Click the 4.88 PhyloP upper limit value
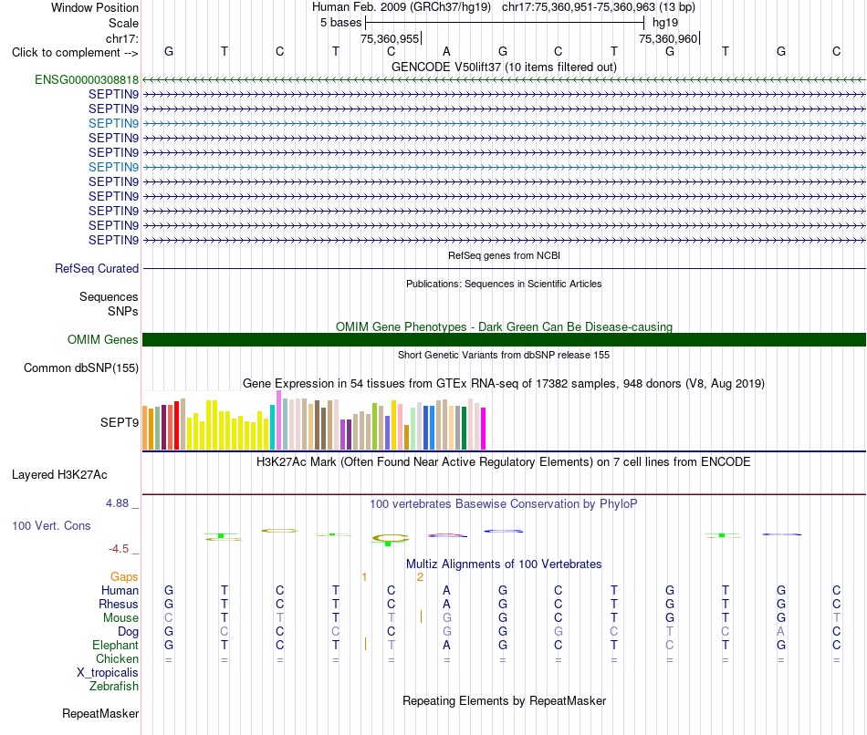Screen dimensions: 867x735 coord(117,503)
